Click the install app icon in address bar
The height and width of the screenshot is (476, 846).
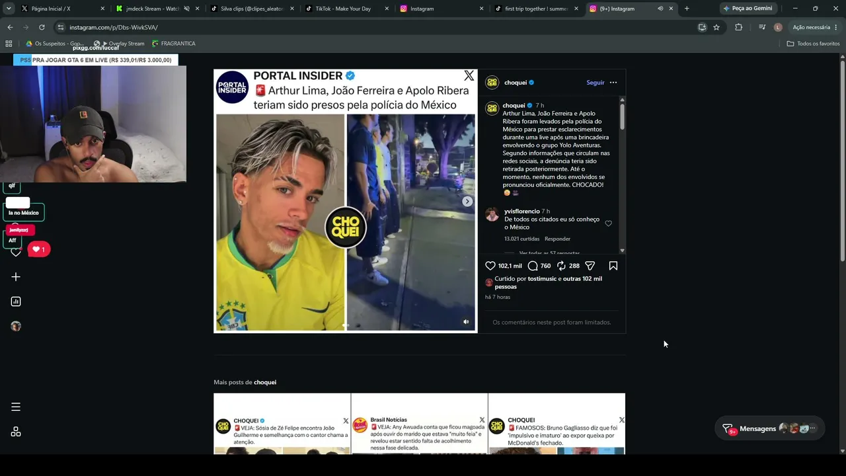point(702,27)
